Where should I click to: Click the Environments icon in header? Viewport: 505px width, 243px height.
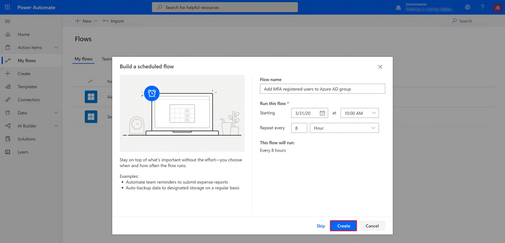(x=399, y=8)
